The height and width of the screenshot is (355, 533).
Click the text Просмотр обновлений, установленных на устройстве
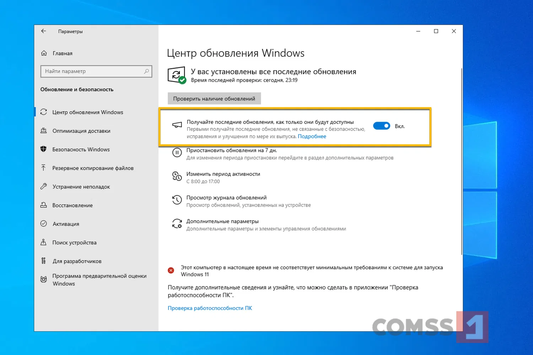tap(249, 205)
